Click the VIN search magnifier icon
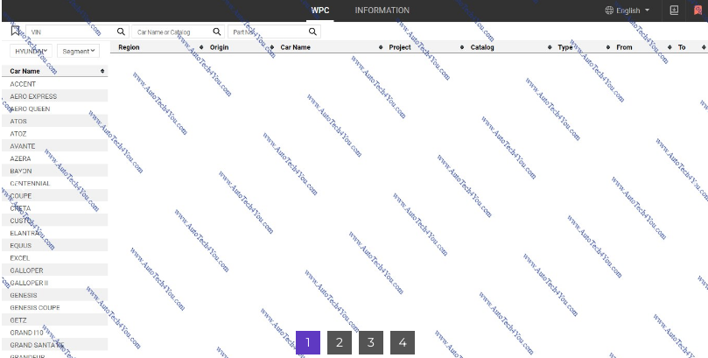Image resolution: width=708 pixels, height=358 pixels. 122,32
